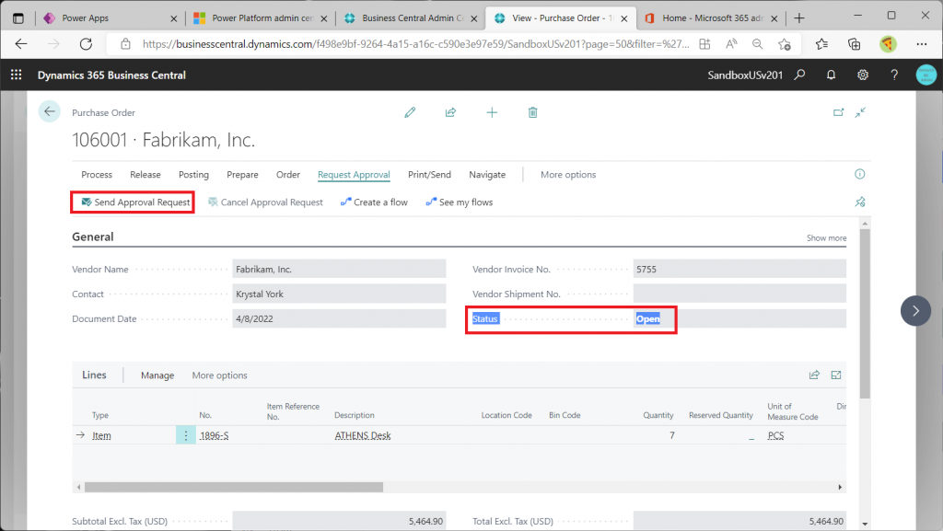This screenshot has height=531, width=943.
Task: Click the browser refresh button
Action: [86, 44]
